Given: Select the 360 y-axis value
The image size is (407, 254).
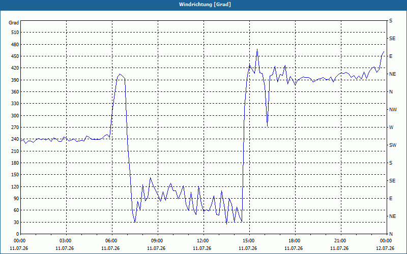Looking at the screenshot, I should (15, 92).
